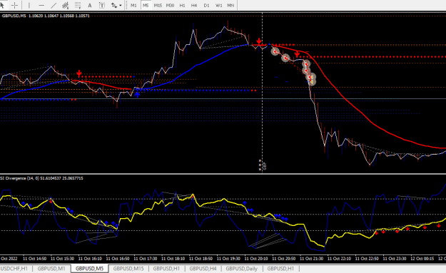Click the '11 Oct 16:10' time axis label
Screen dimensions: 446x273
pos(90,259)
